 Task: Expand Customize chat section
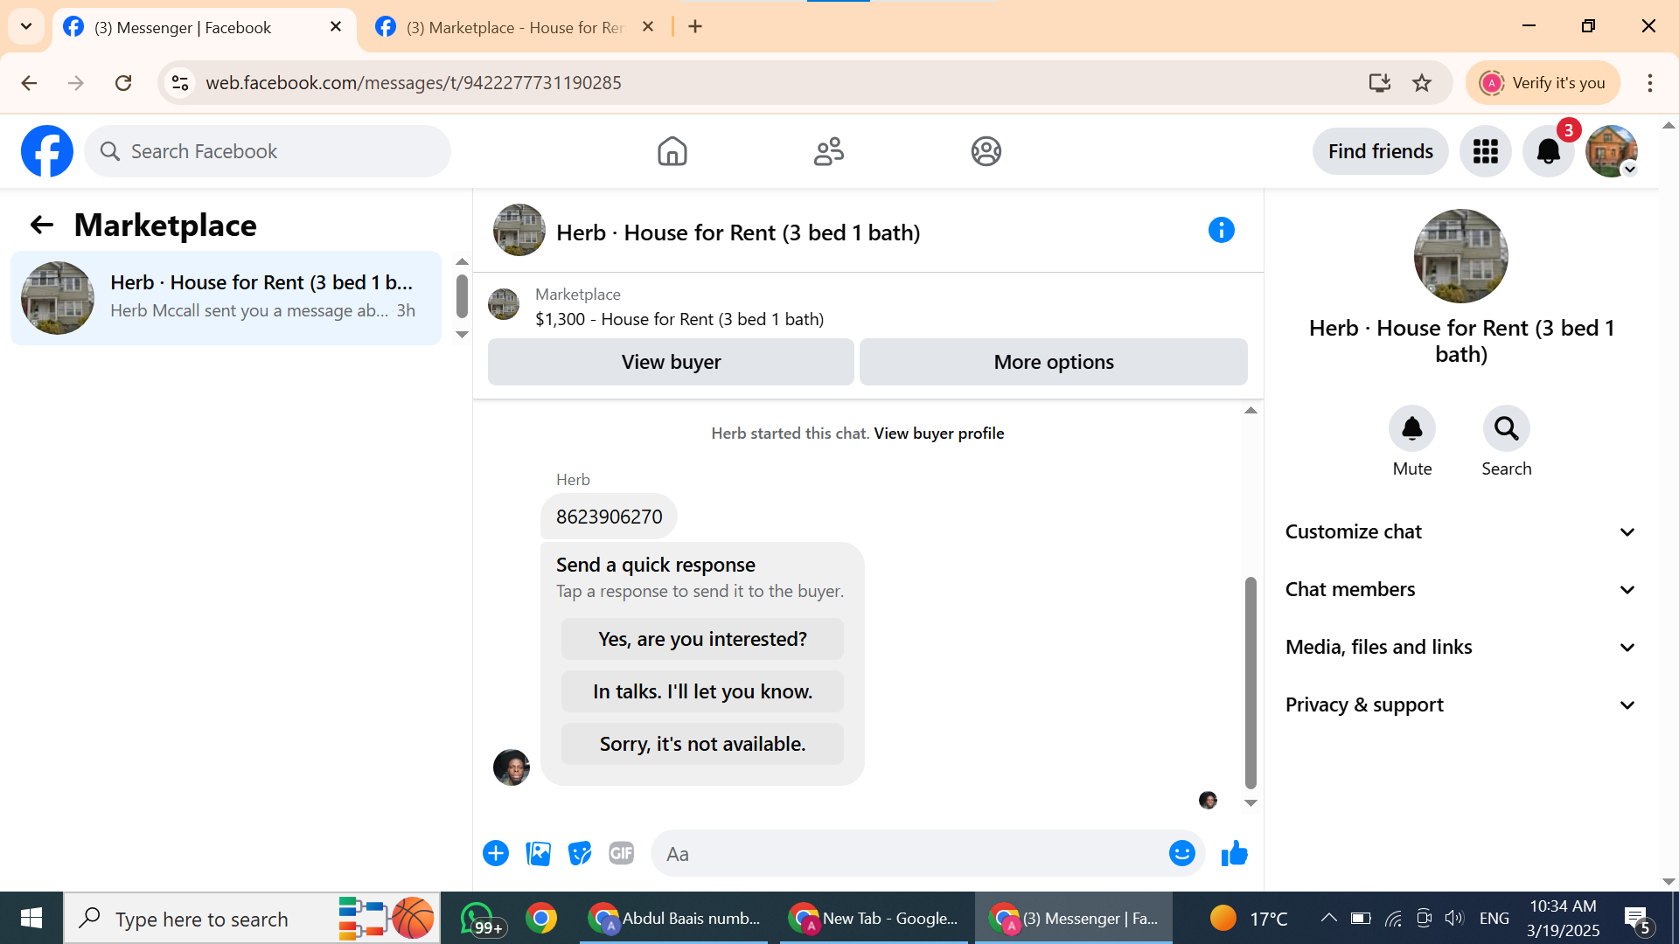1460,531
